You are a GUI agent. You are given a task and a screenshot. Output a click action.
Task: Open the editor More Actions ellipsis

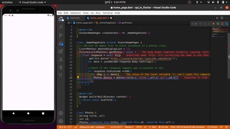tap(226, 18)
